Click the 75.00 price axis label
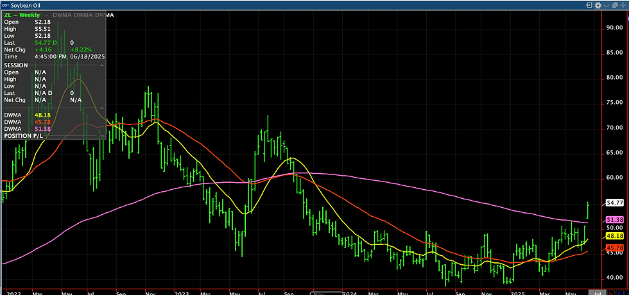 coord(615,103)
